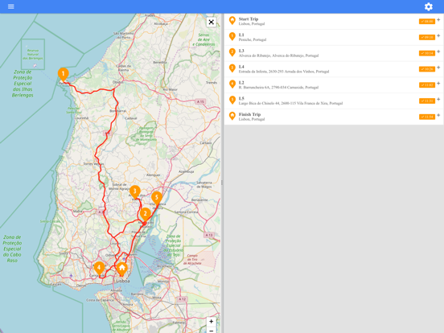Click the 08:00 time badge
Image resolution: width=444 pixels, height=333 pixels.
[x=427, y=21]
